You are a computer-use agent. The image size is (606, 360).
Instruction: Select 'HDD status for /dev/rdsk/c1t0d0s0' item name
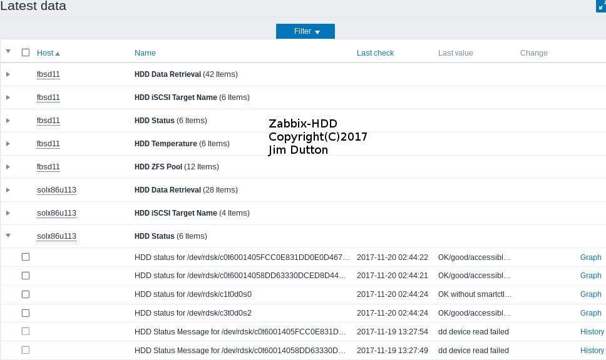tap(193, 294)
